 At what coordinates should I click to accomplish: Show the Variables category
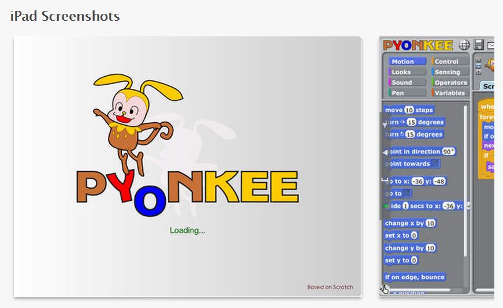tap(450, 93)
